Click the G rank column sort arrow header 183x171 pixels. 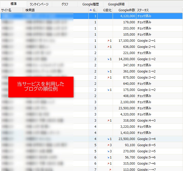(x=93, y=10)
